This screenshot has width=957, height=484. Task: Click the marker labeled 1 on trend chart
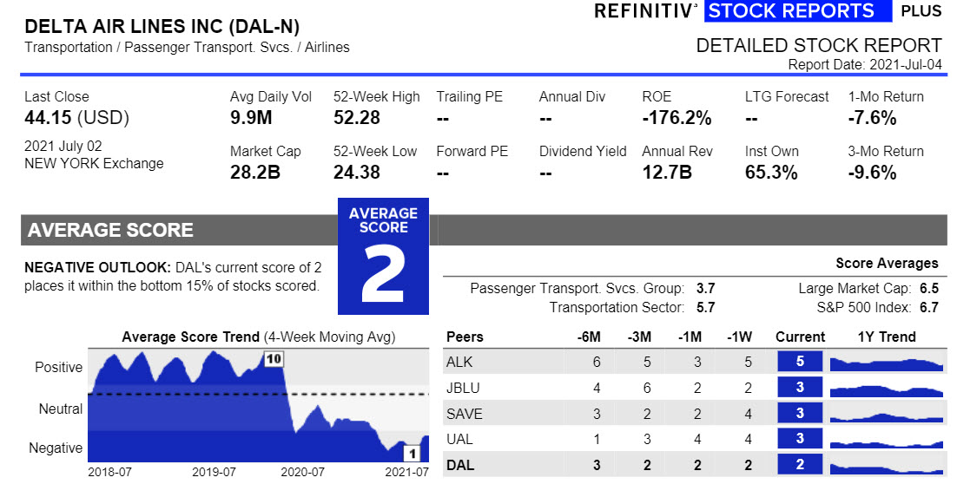pos(412,453)
